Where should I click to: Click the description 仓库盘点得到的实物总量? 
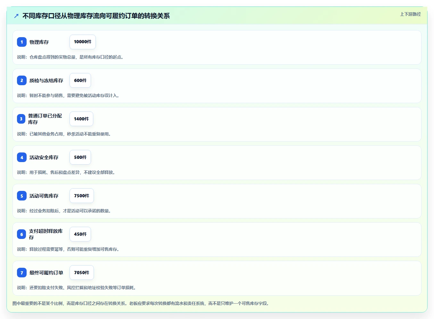click(70, 57)
